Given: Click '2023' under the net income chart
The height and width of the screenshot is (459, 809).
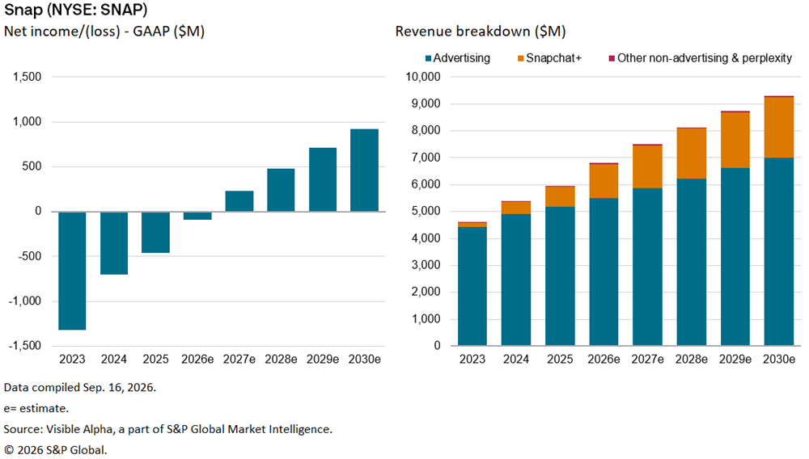Looking at the screenshot, I should point(72,359).
